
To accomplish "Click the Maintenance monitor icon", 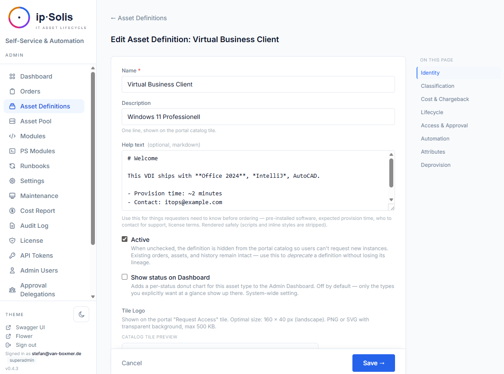I will pyautogui.click(x=12, y=196).
